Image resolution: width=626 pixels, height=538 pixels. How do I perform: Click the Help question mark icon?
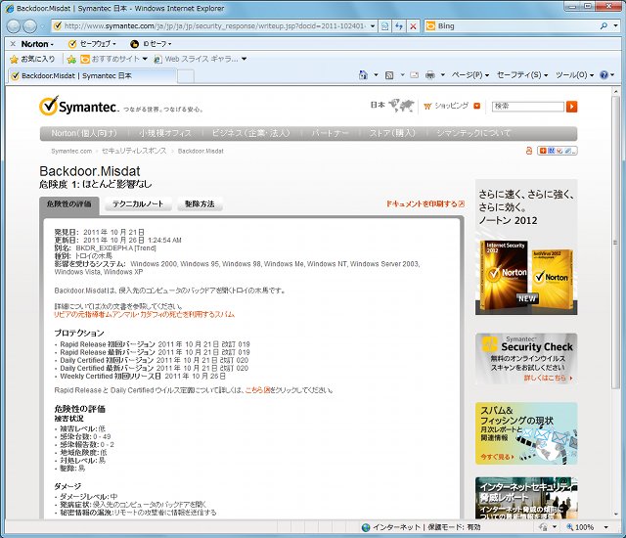click(x=604, y=75)
